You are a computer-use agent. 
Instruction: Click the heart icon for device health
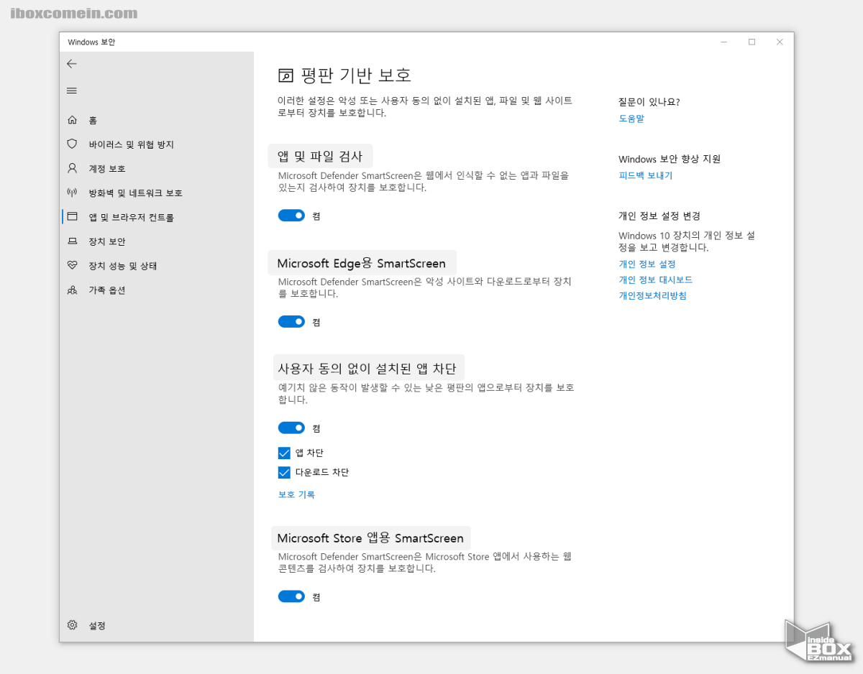(x=72, y=265)
